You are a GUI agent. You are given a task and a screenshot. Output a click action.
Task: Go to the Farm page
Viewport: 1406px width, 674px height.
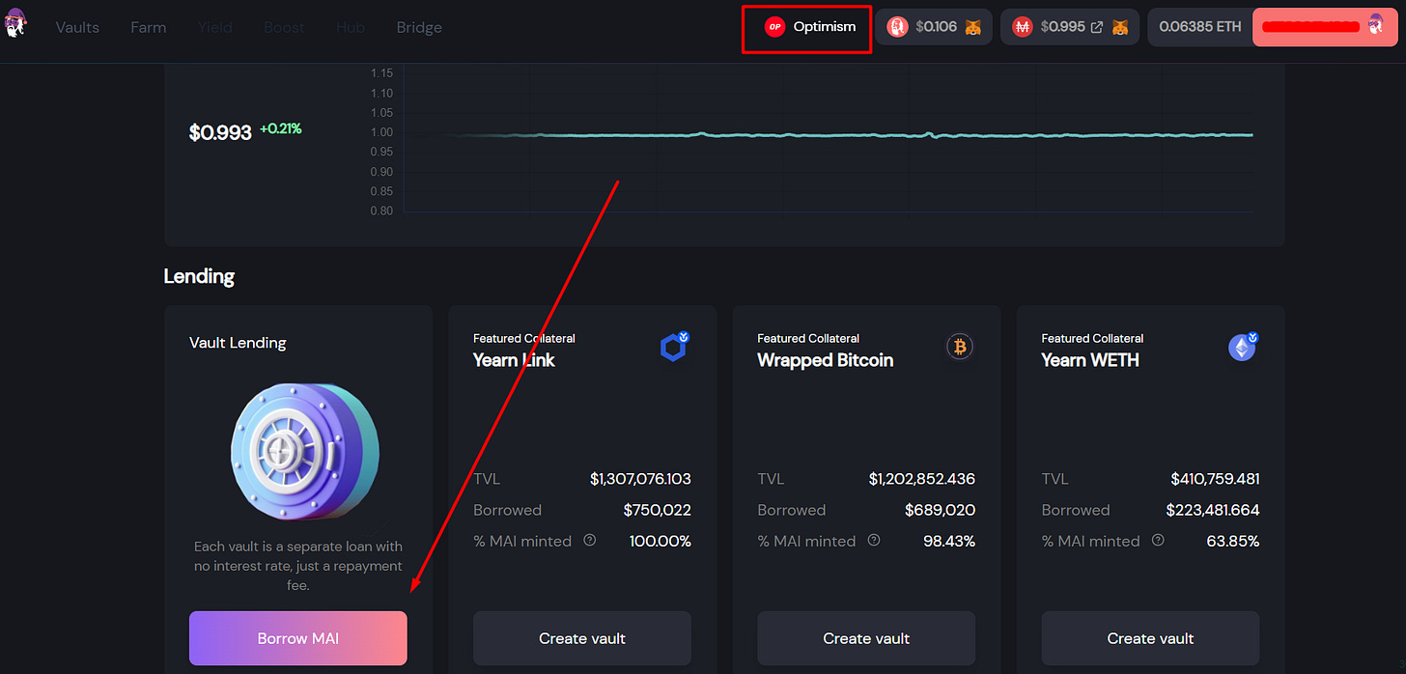149,27
